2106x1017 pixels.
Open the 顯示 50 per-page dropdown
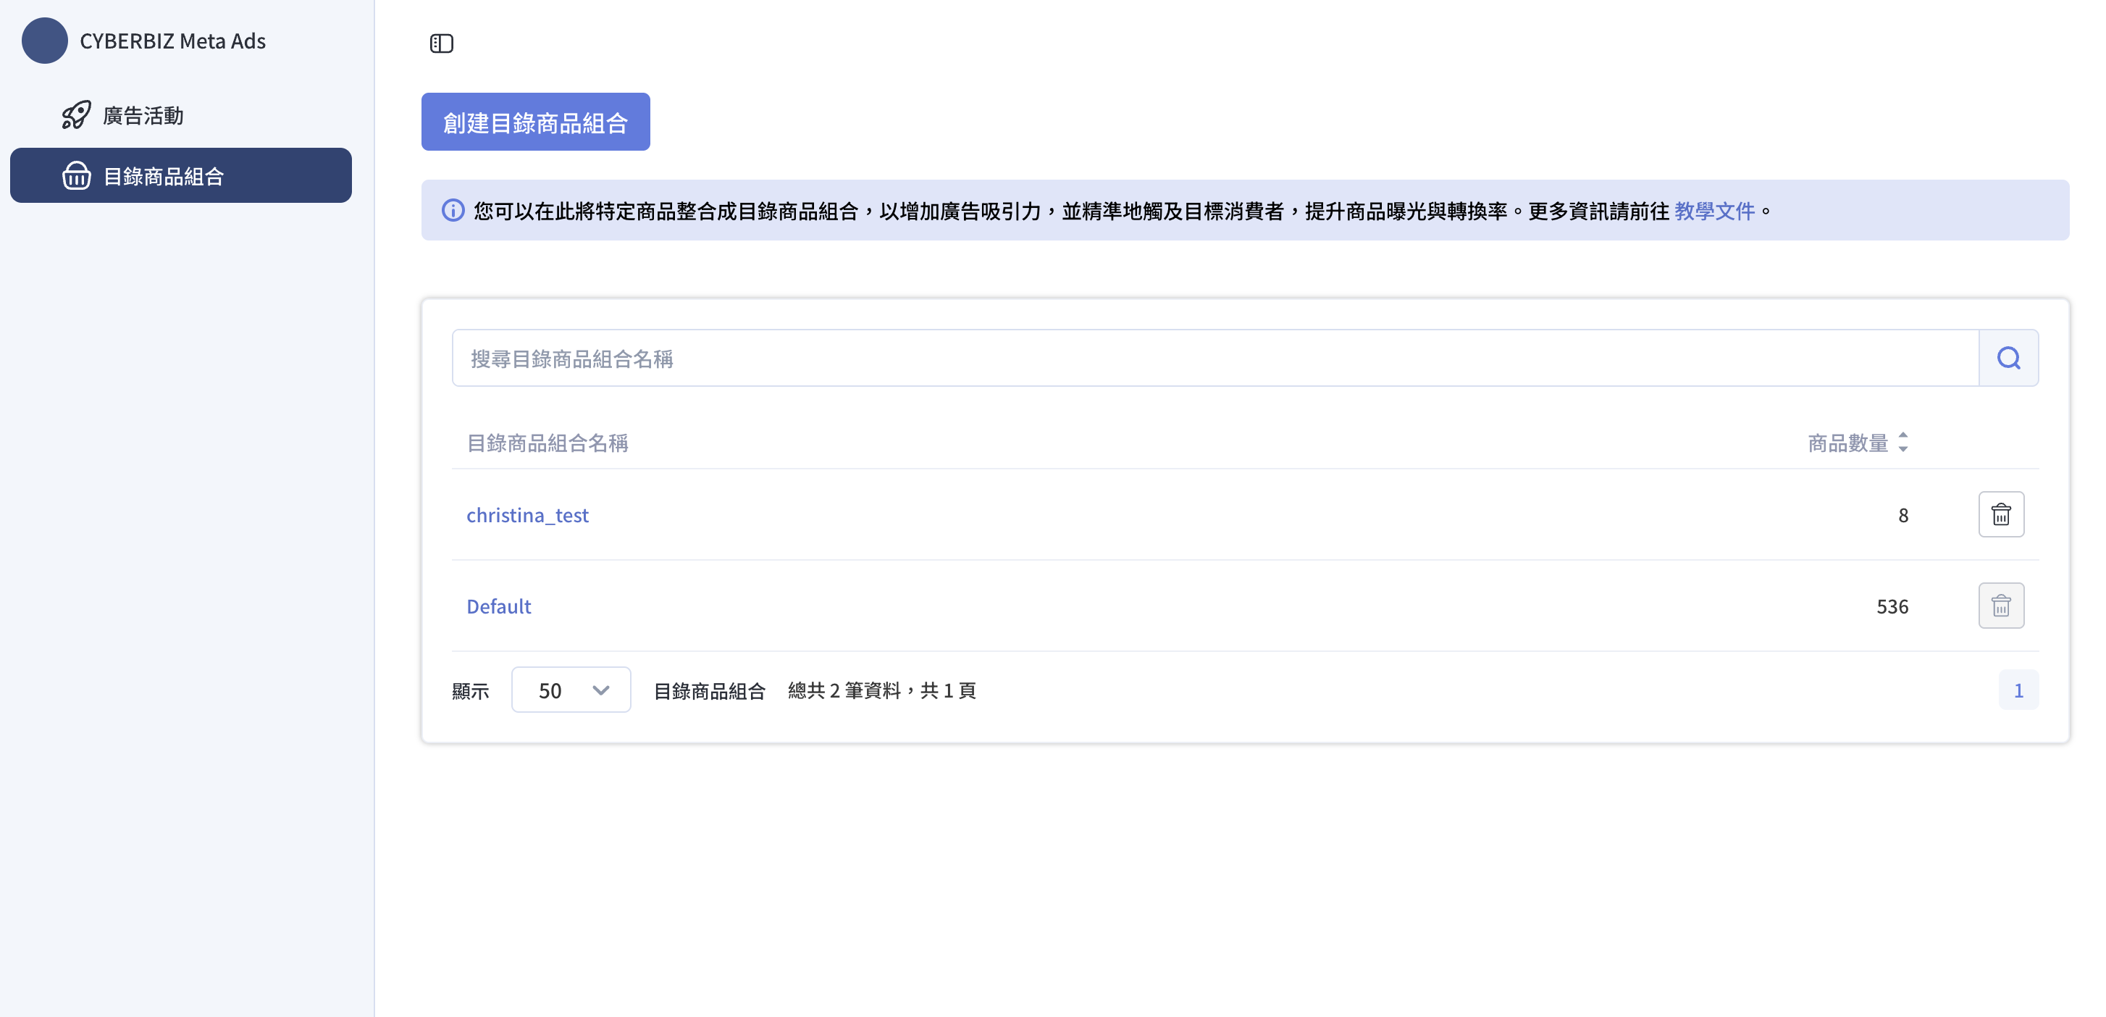[571, 689]
